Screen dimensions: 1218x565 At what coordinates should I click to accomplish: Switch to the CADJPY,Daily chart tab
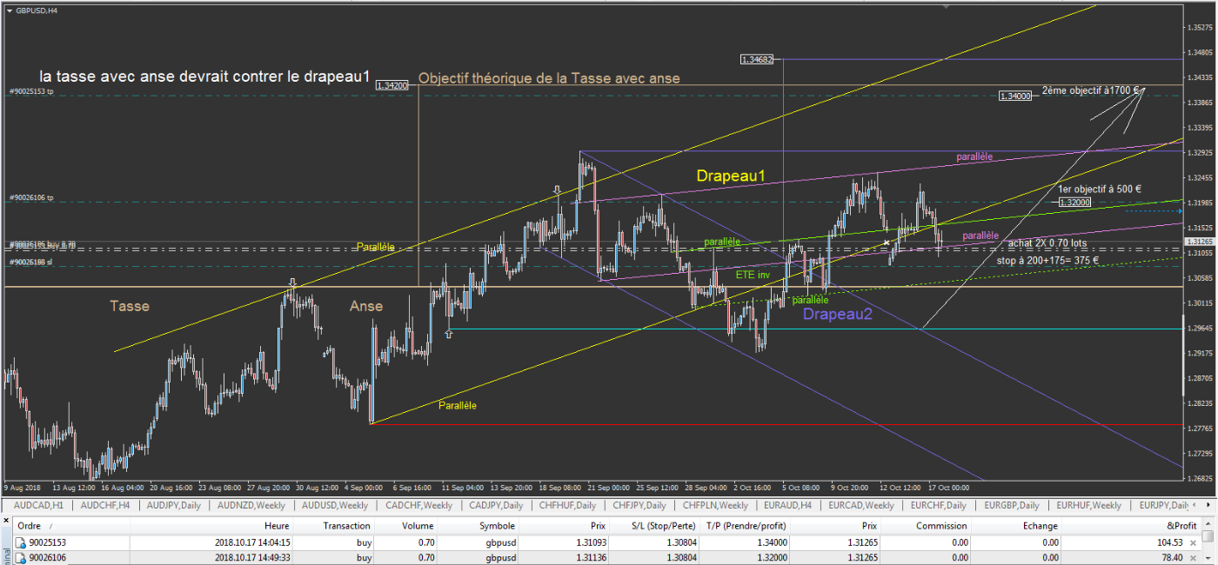[x=495, y=505]
